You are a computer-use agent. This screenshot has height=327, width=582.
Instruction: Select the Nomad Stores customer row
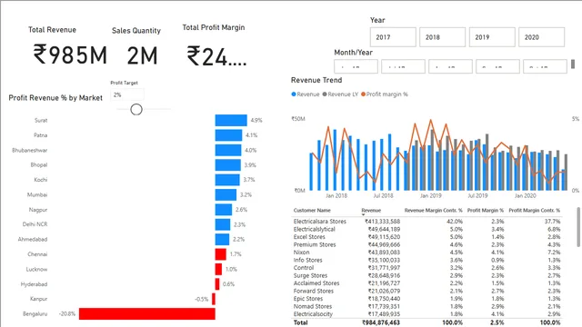pyautogui.click(x=426, y=306)
